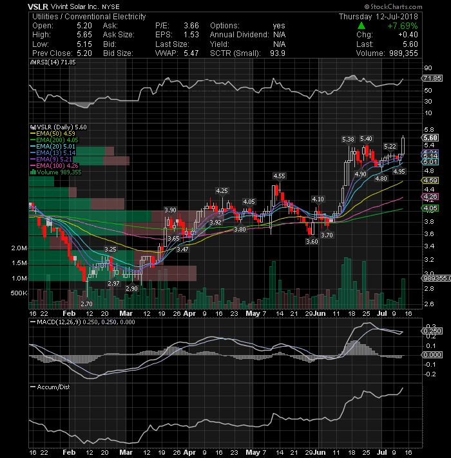Click the 4.10 price label on chart
The width and height of the screenshot is (451, 458).
point(318,199)
